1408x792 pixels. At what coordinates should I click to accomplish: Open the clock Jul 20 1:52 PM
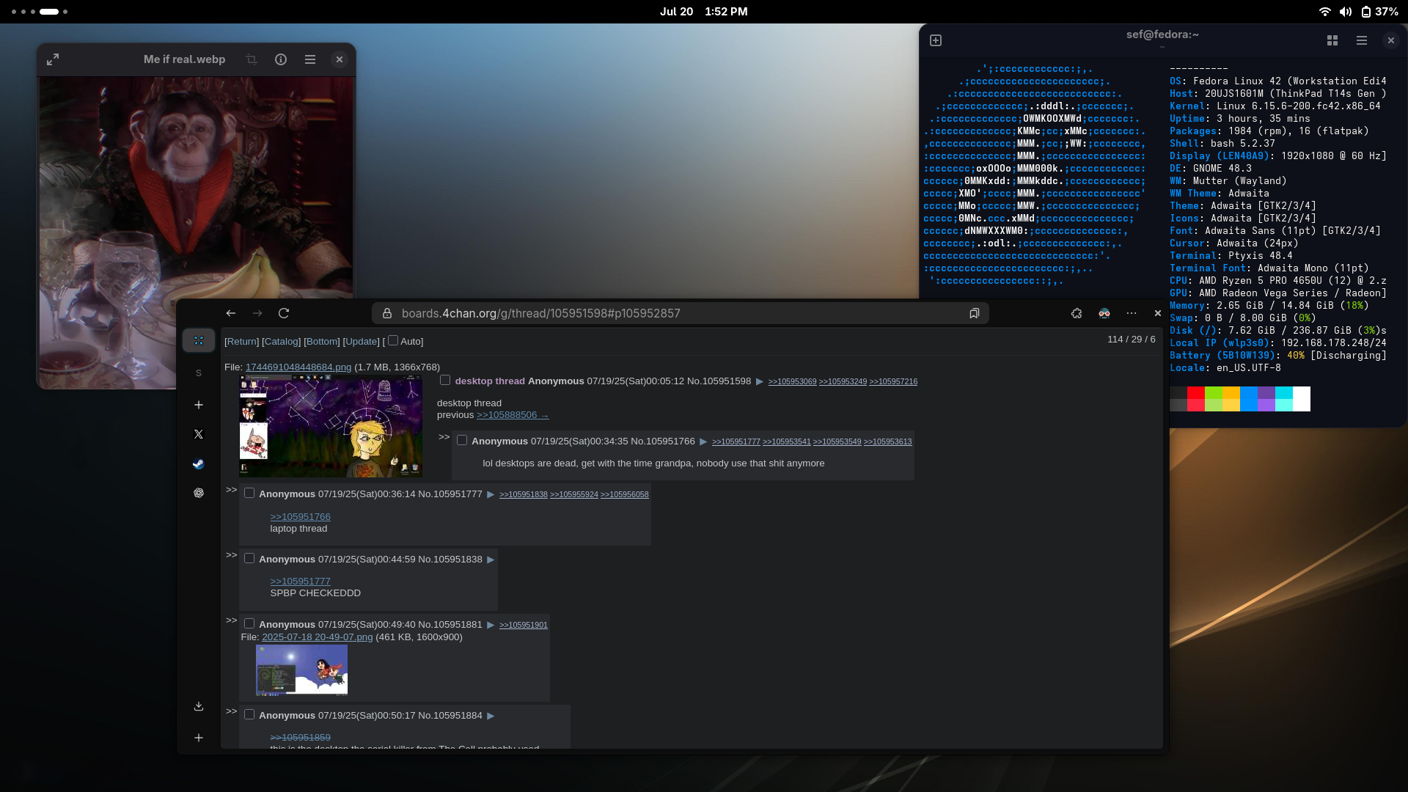(x=704, y=12)
